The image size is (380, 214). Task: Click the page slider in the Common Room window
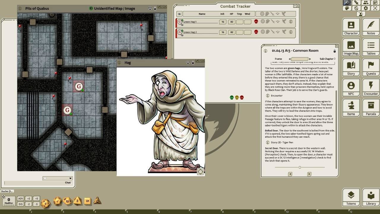point(300,167)
